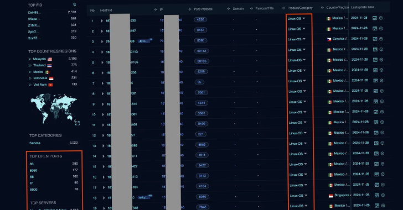Click the move icon before Country/Region column

322,8
